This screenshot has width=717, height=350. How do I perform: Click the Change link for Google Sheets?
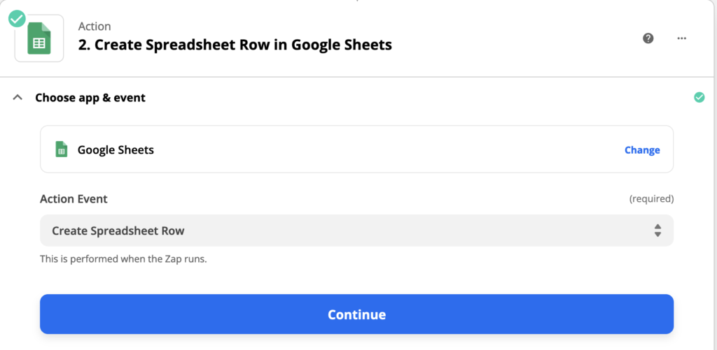point(642,150)
